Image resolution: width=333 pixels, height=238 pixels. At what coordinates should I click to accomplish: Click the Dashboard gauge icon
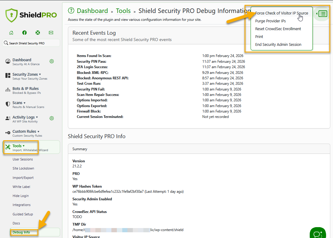tap(8, 61)
